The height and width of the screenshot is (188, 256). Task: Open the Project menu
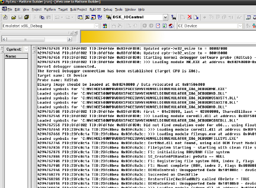coord(37,10)
